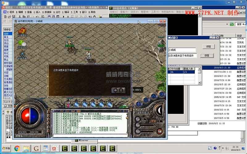Open the 运行 menu
Image resolution: width=247 pixels, height=154 pixels.
tap(57, 12)
